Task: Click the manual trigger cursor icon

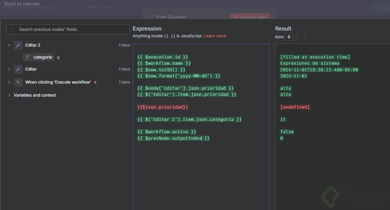Action: click(x=18, y=82)
